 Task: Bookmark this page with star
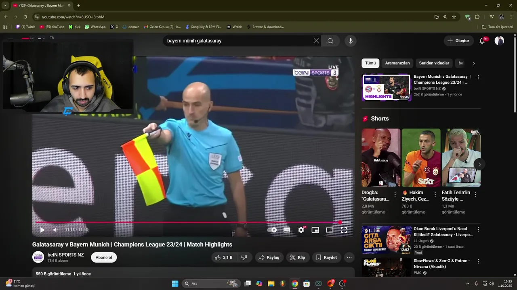454,17
